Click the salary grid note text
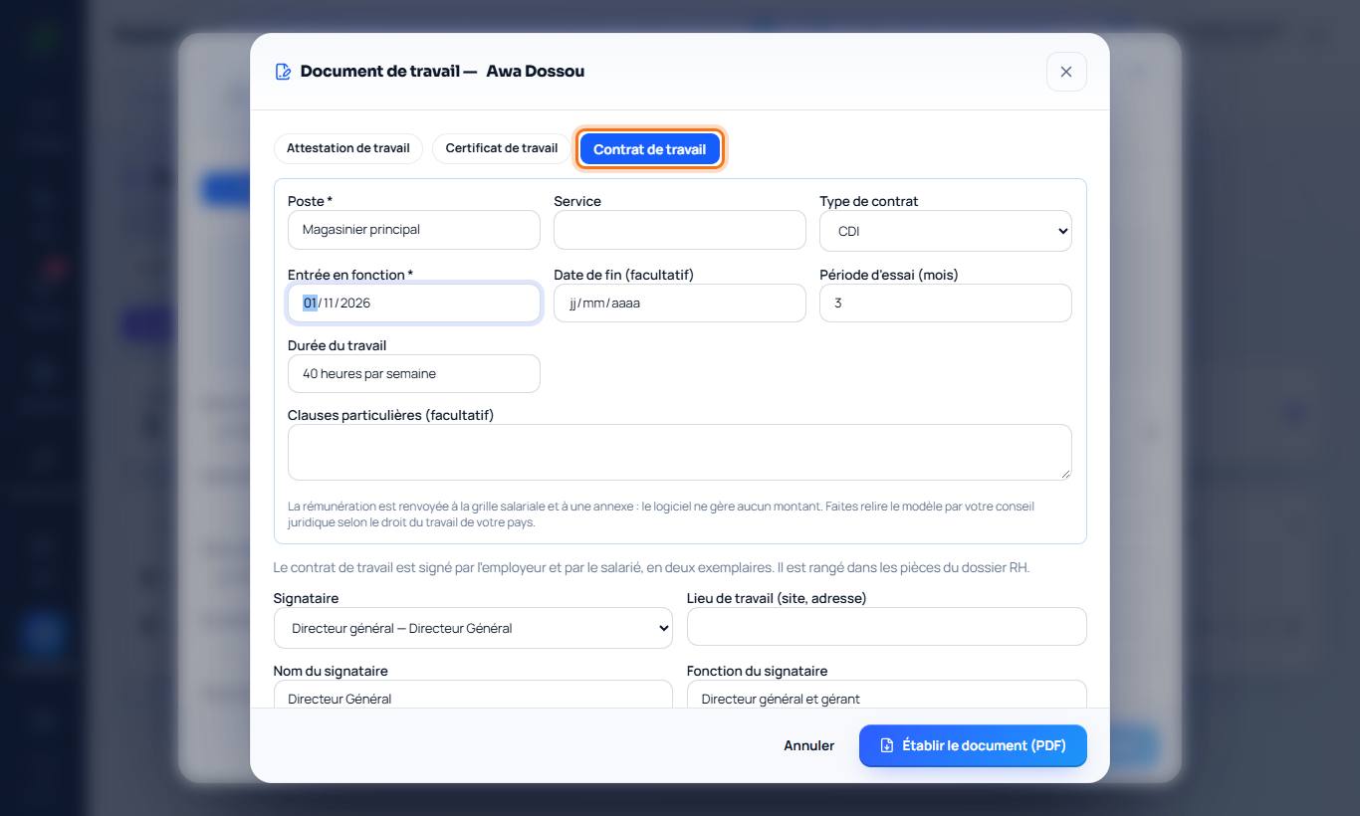Image resolution: width=1360 pixels, height=816 pixels. pos(661,514)
